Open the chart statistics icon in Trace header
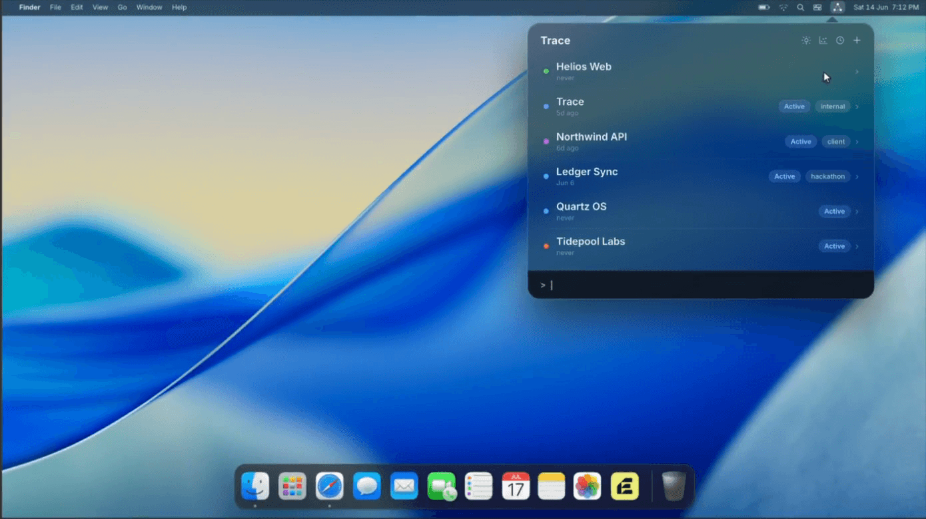Screen dimensions: 926x519 click(823, 41)
